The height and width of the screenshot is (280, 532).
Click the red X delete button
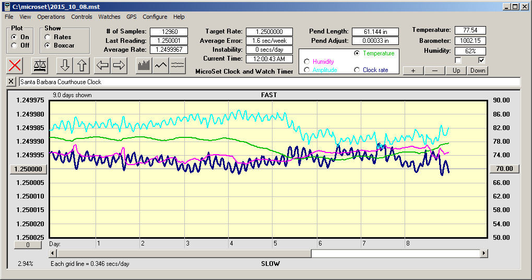coord(15,65)
